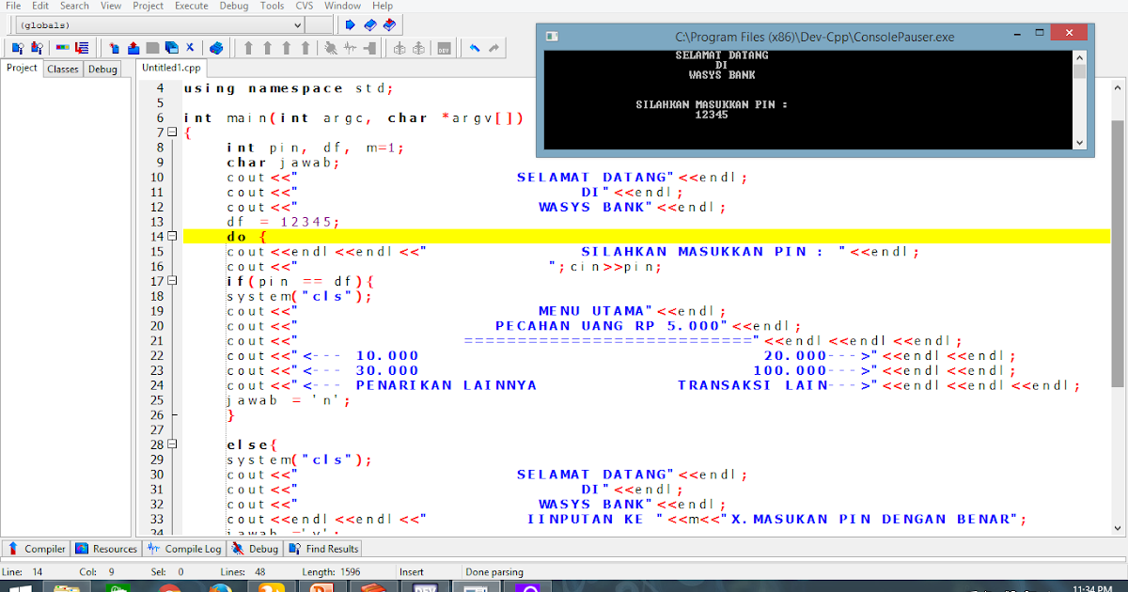Click the Save All toolbar icon
The image size is (1128, 592).
coord(172,47)
